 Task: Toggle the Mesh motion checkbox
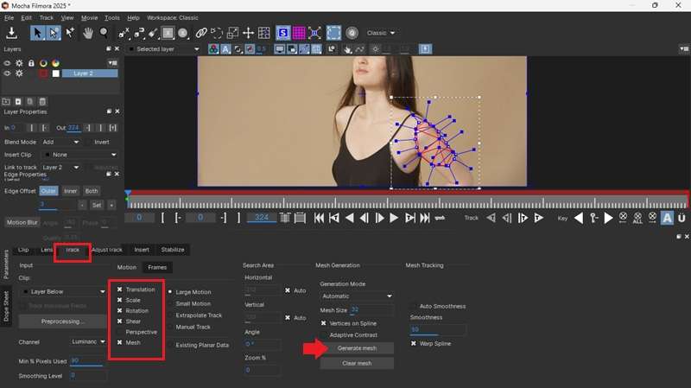pos(119,342)
